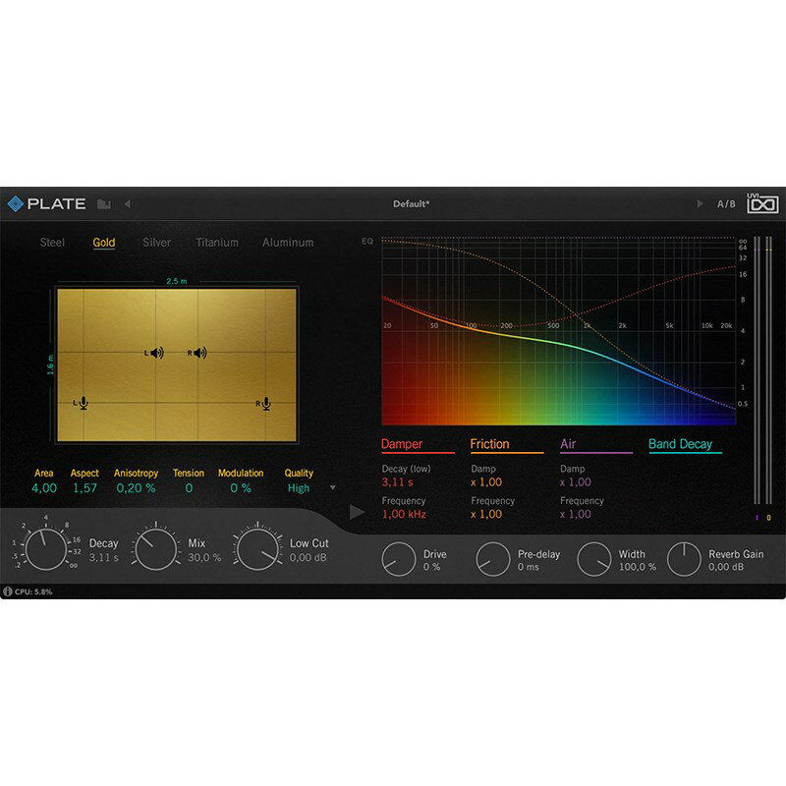The width and height of the screenshot is (786, 786).
Task: Click the UVI logo icon
Action: click(x=762, y=203)
